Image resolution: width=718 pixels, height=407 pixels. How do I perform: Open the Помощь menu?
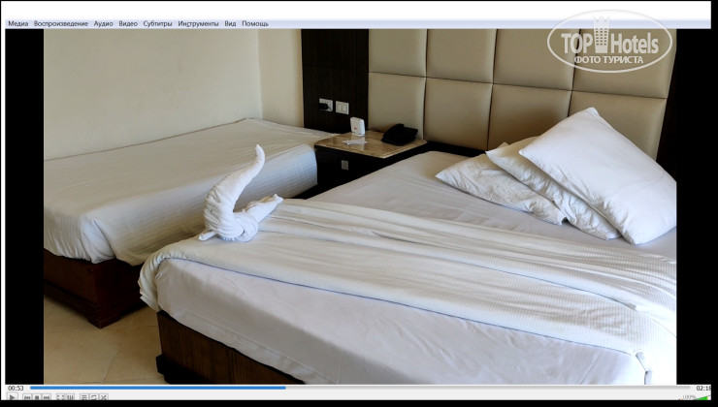pos(255,23)
